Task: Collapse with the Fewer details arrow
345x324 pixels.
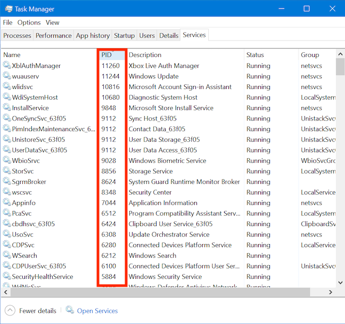Action: pyautogui.click(x=10, y=311)
